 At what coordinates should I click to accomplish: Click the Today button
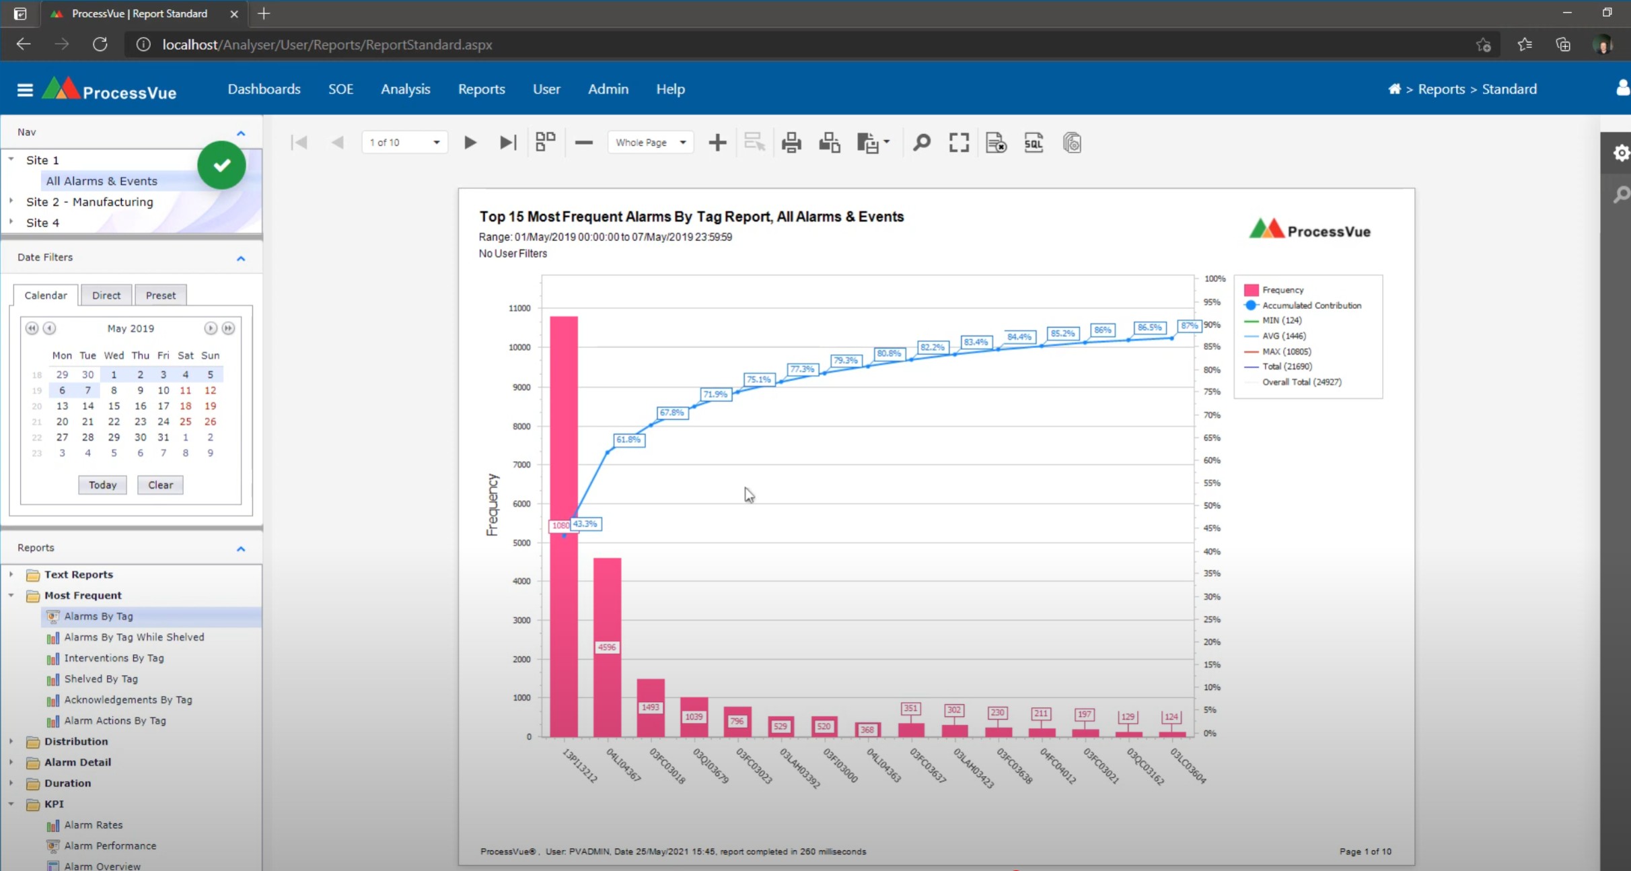click(x=102, y=485)
